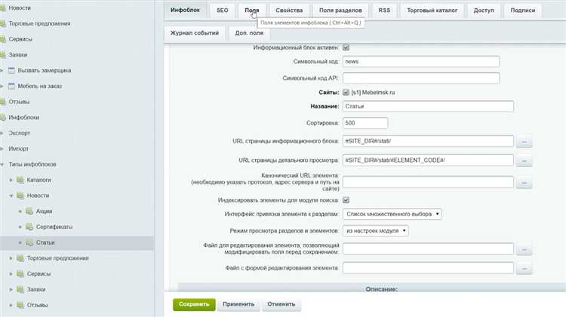This screenshot has height=317, width=566.
Task: Click the Сортировка field with 500
Action: 365,123
